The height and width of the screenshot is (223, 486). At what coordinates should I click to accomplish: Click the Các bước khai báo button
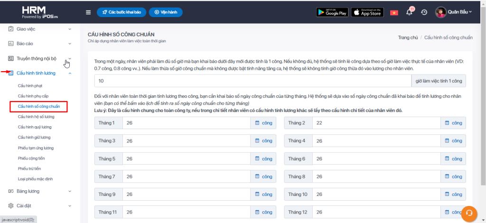click(121, 12)
